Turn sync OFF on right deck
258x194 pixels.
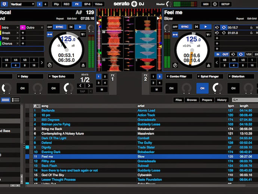(175, 27)
